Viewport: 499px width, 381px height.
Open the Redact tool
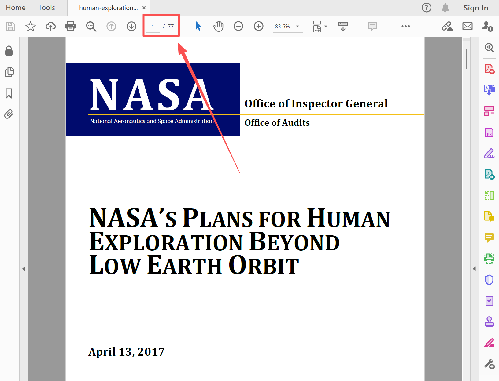pos(489,132)
